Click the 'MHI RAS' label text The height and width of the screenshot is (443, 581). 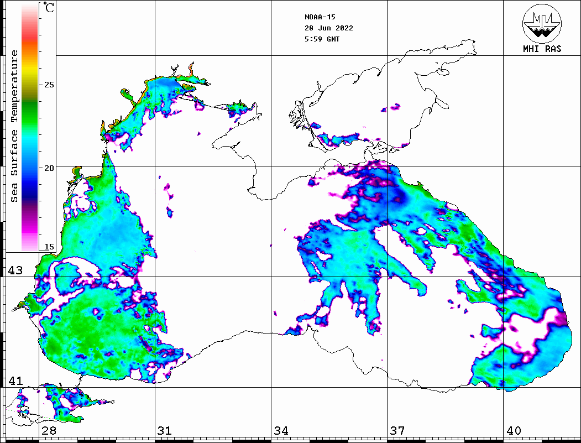pos(542,49)
